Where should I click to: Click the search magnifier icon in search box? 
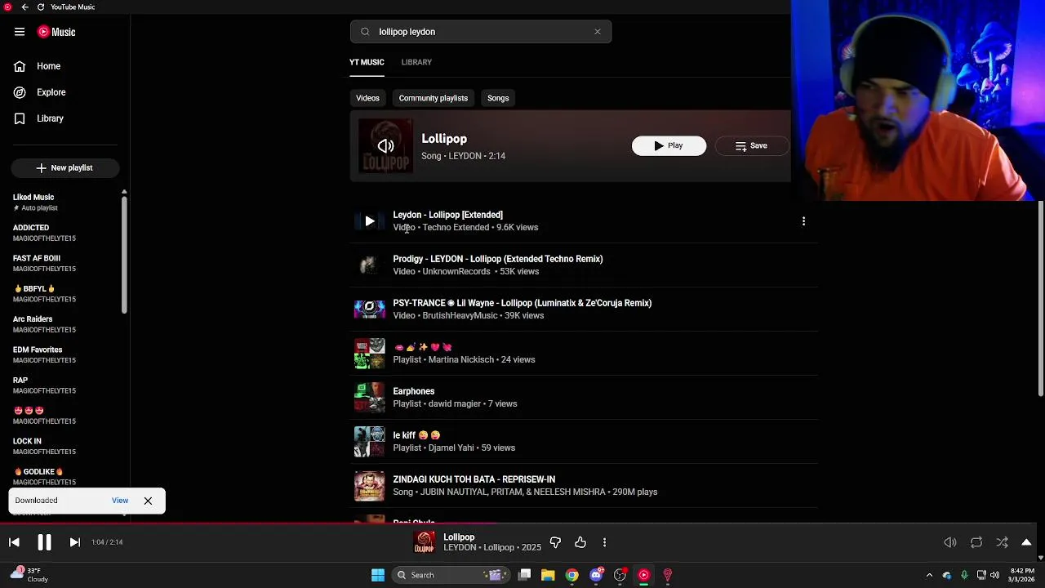(365, 32)
